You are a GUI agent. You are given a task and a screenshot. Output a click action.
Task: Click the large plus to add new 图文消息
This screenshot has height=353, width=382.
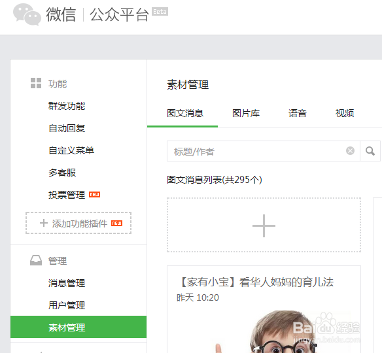264,226
